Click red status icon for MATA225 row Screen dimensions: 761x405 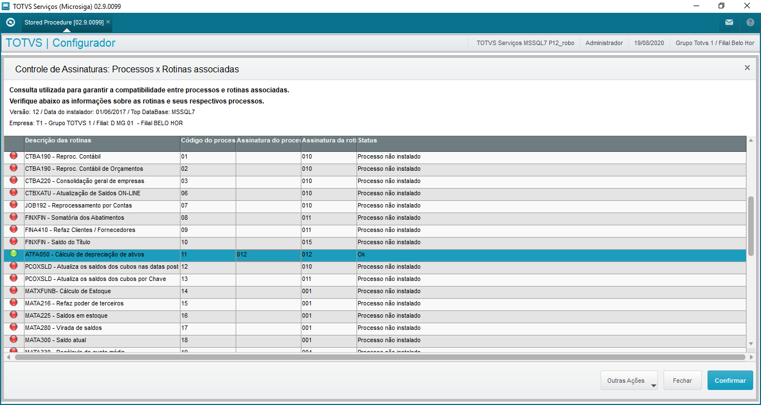(x=14, y=315)
